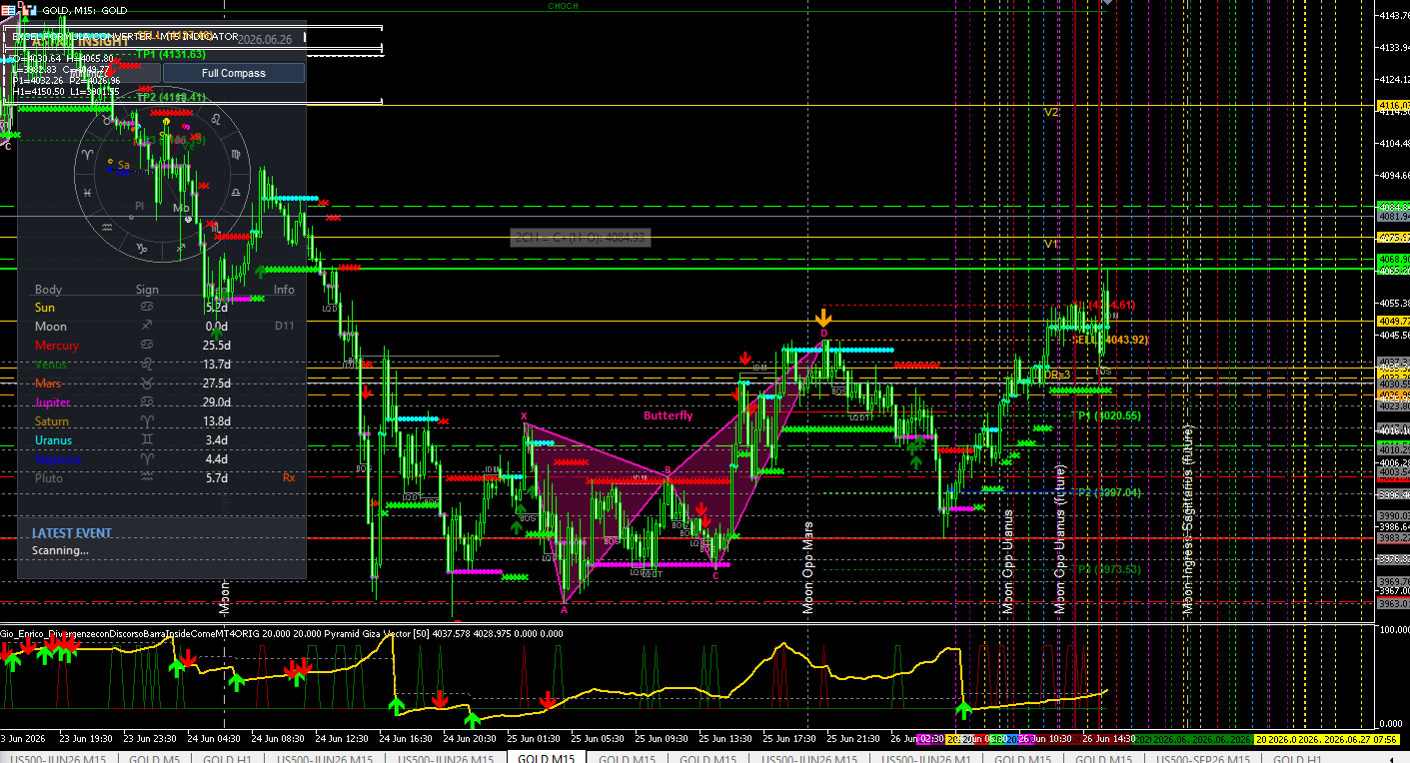Click the Sa Saturn marker inside the compass
1410x763 pixels.
point(123,165)
